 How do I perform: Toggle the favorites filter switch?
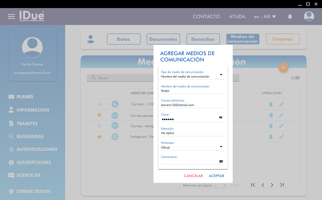295,78
